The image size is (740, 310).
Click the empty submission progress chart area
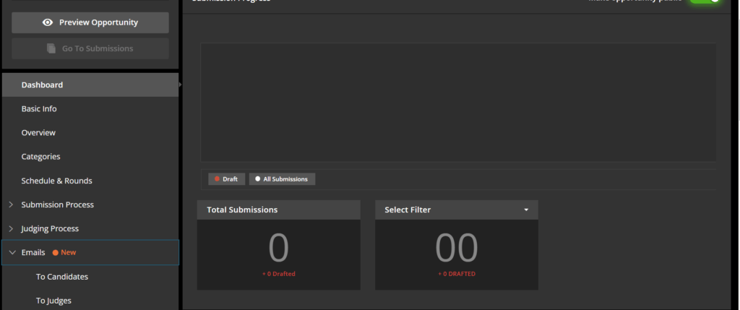coord(457,103)
